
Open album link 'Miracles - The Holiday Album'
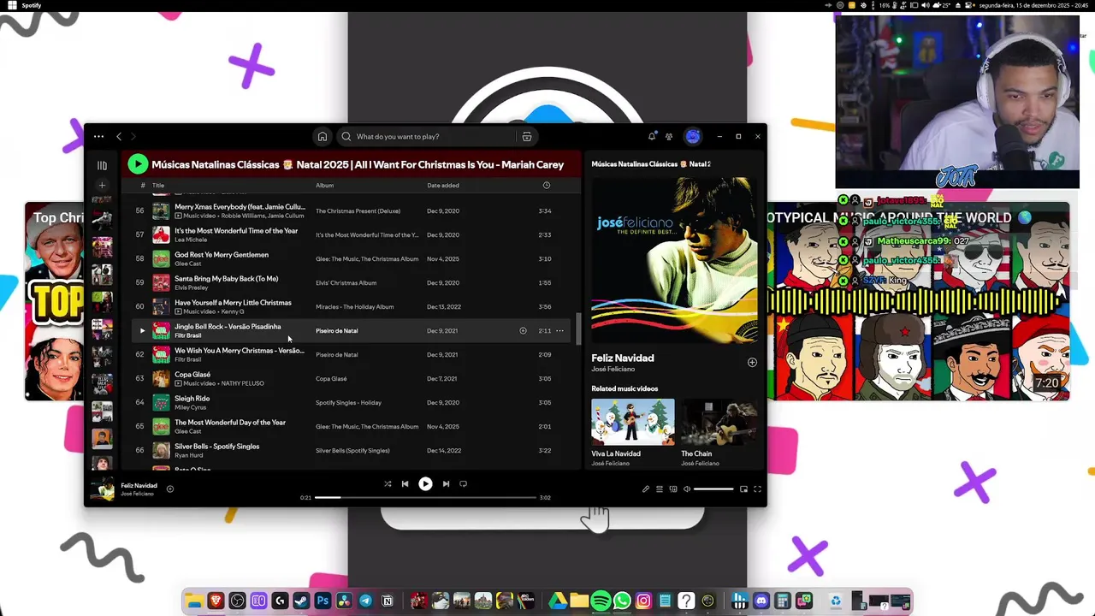pyautogui.click(x=355, y=306)
